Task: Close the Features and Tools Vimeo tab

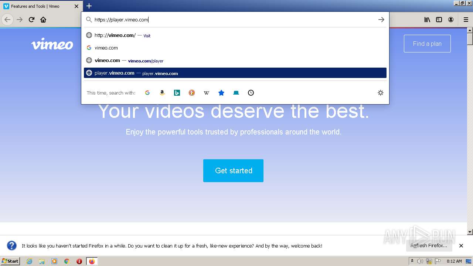Action: point(76,6)
